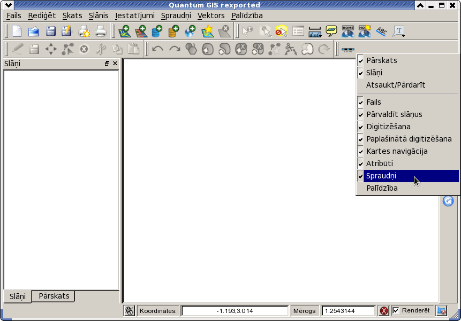Add a SpatiaLite layer (orange database icon)
Screen dimensions: 461x321
[x=174, y=31]
